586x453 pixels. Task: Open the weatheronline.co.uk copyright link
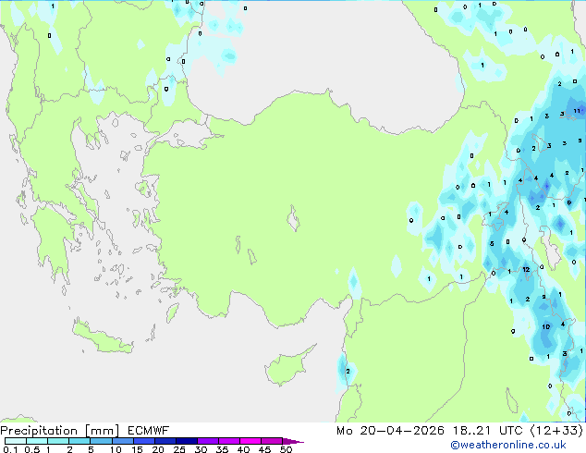(x=507, y=445)
